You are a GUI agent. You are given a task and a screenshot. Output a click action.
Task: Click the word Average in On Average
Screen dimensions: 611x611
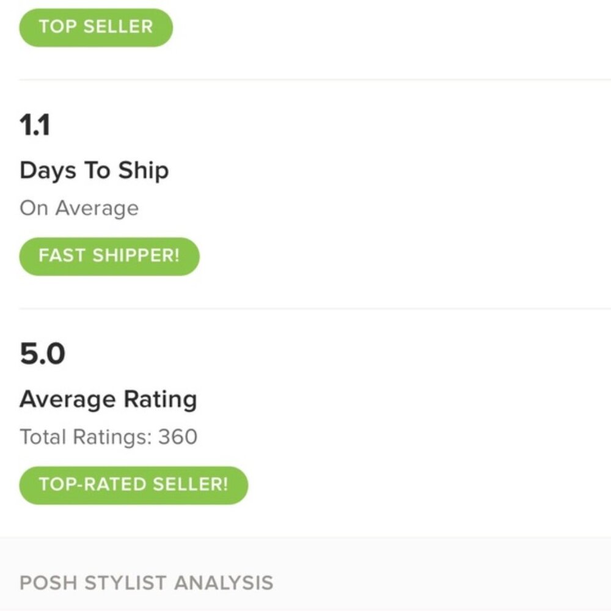[x=97, y=208]
